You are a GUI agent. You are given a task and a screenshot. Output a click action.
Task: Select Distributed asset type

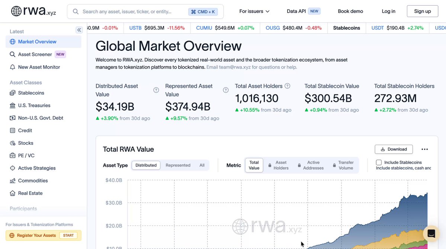tap(146, 166)
